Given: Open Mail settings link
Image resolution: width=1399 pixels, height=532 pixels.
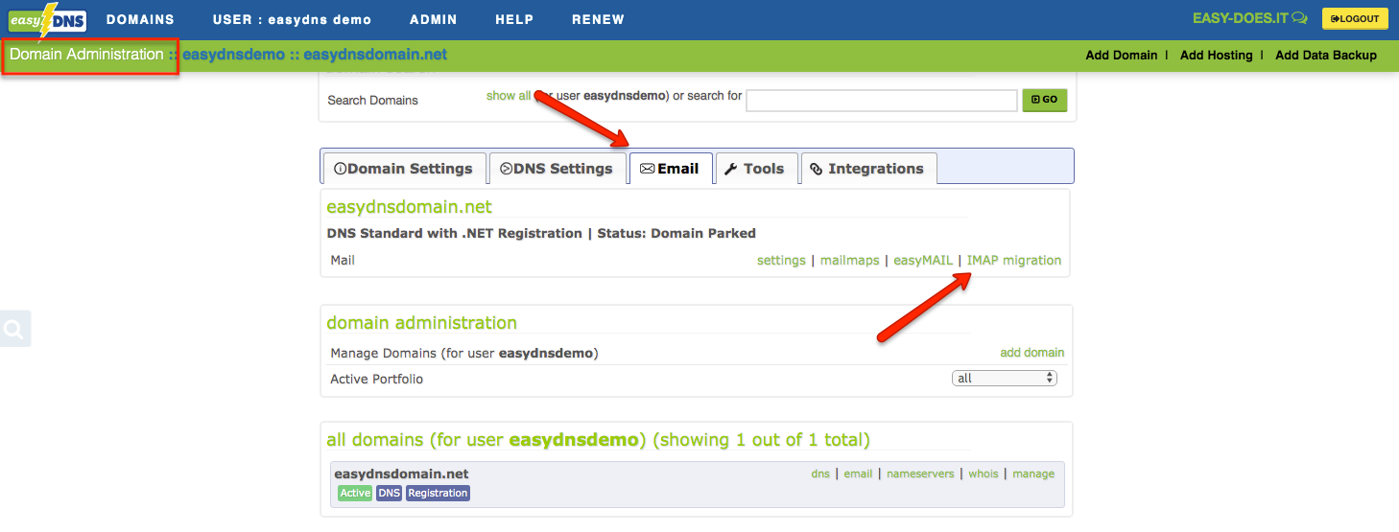Looking at the screenshot, I should 781,261.
